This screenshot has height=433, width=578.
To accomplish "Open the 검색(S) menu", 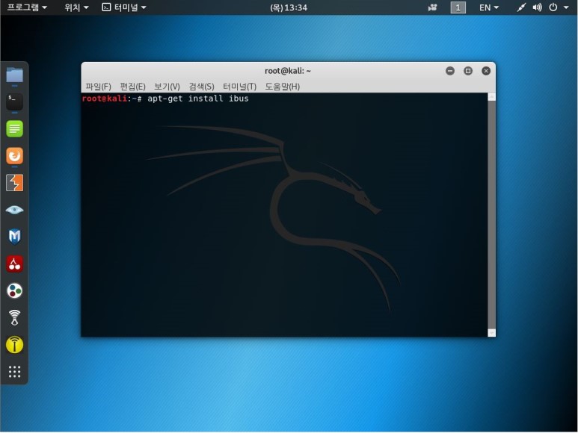I will coord(201,87).
